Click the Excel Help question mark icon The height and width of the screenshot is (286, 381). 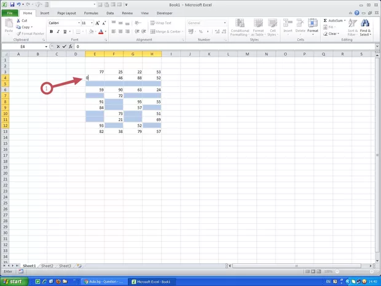point(356,13)
